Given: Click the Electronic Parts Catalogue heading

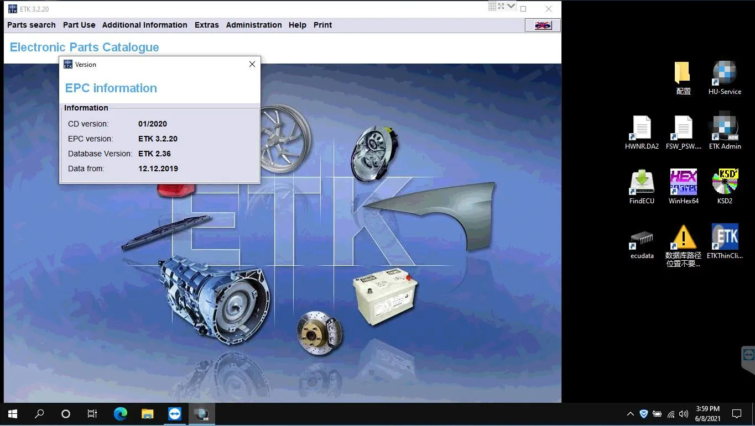Looking at the screenshot, I should (85, 48).
